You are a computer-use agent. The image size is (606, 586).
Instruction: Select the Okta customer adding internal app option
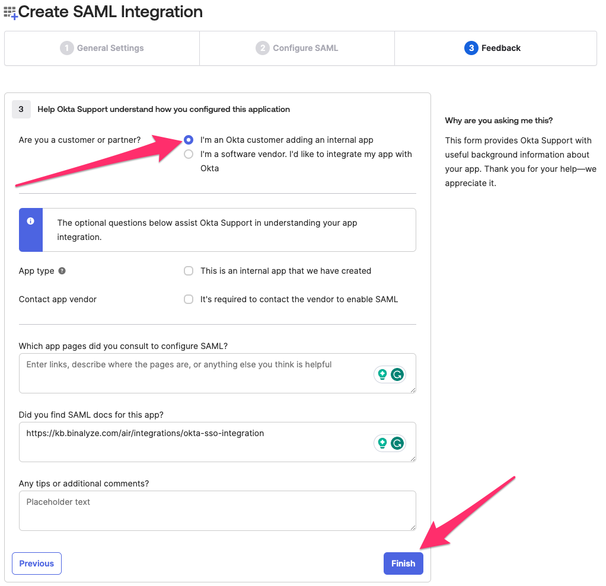(189, 140)
